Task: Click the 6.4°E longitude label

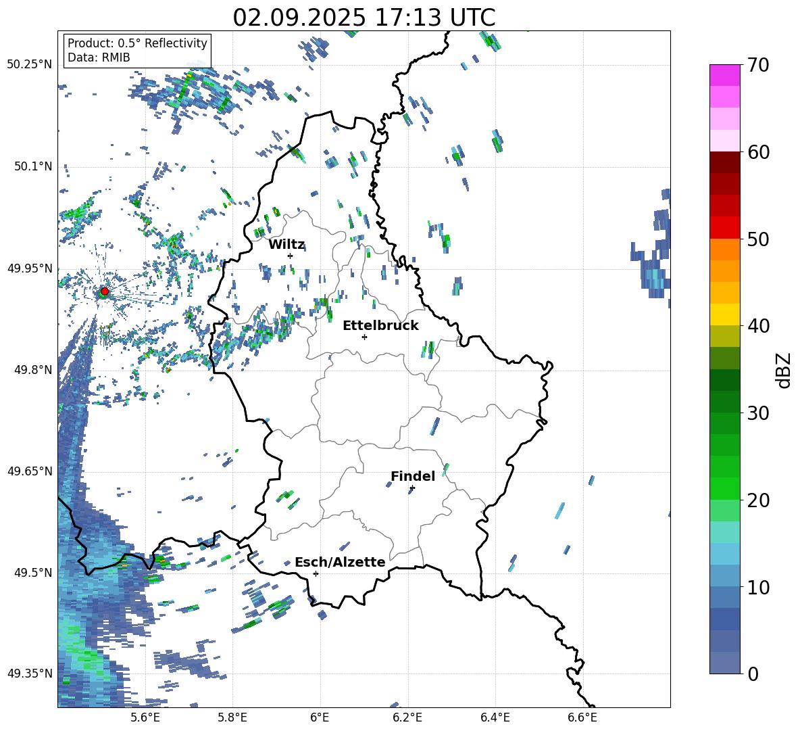Action: 495,717
